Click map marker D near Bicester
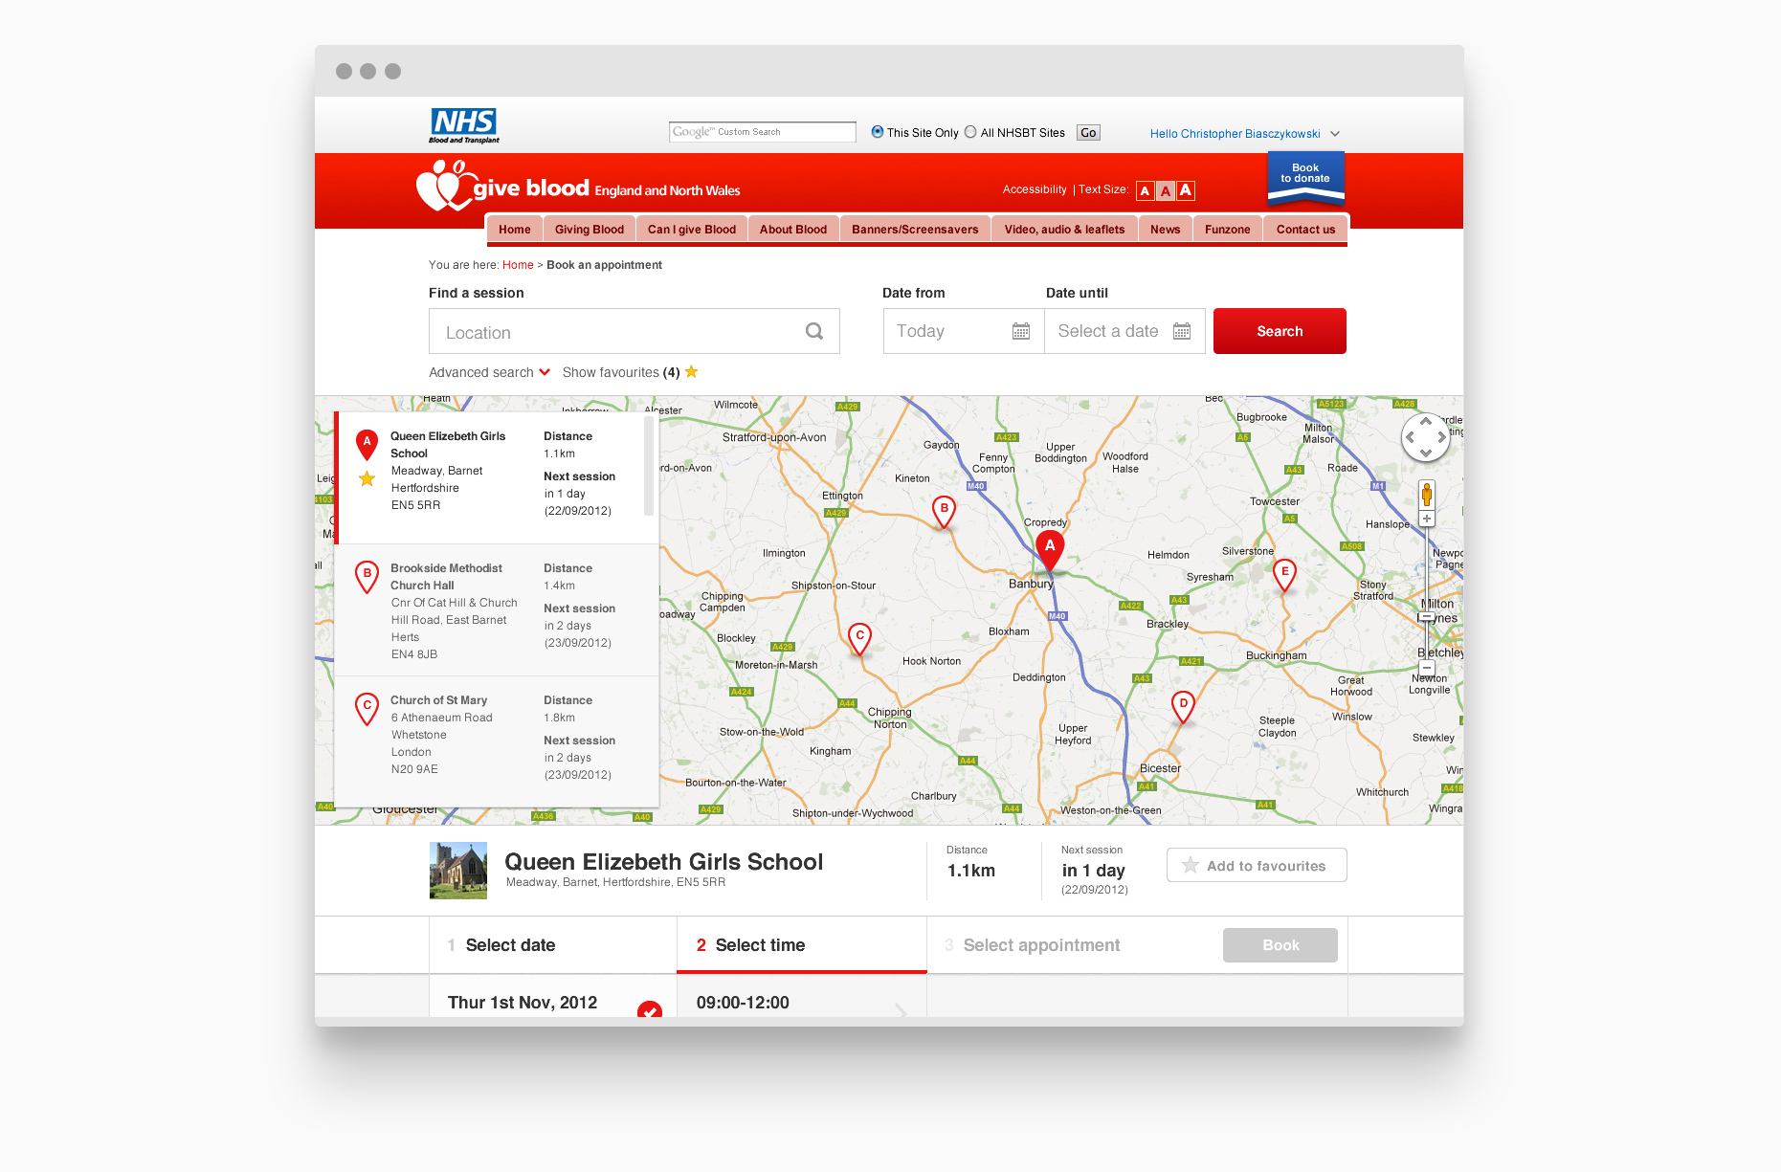1781x1172 pixels. point(1184,707)
